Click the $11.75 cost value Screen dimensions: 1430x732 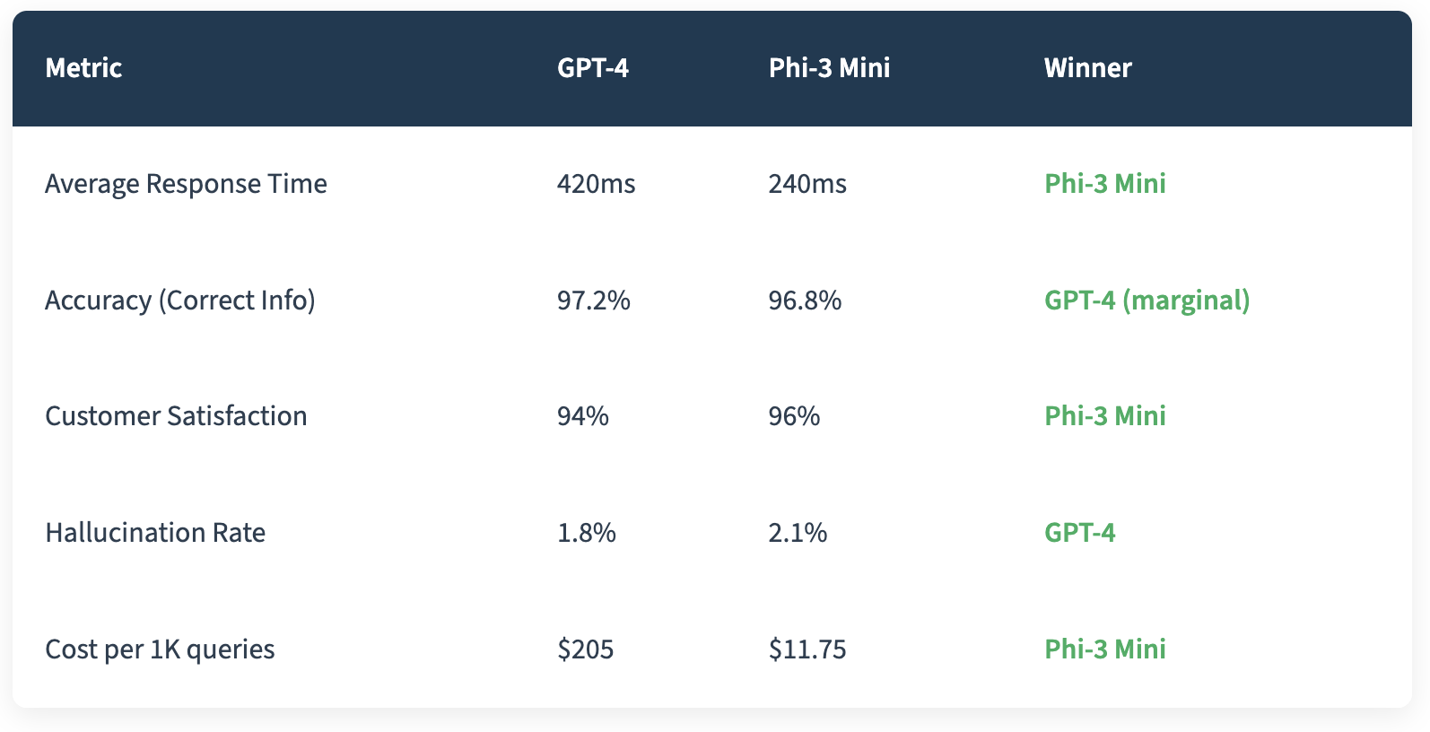pyautogui.click(x=807, y=649)
